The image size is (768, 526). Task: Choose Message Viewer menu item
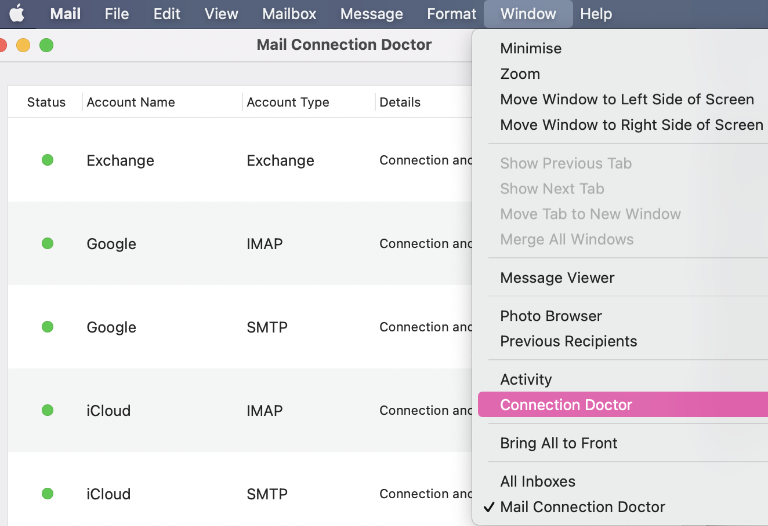pos(557,278)
